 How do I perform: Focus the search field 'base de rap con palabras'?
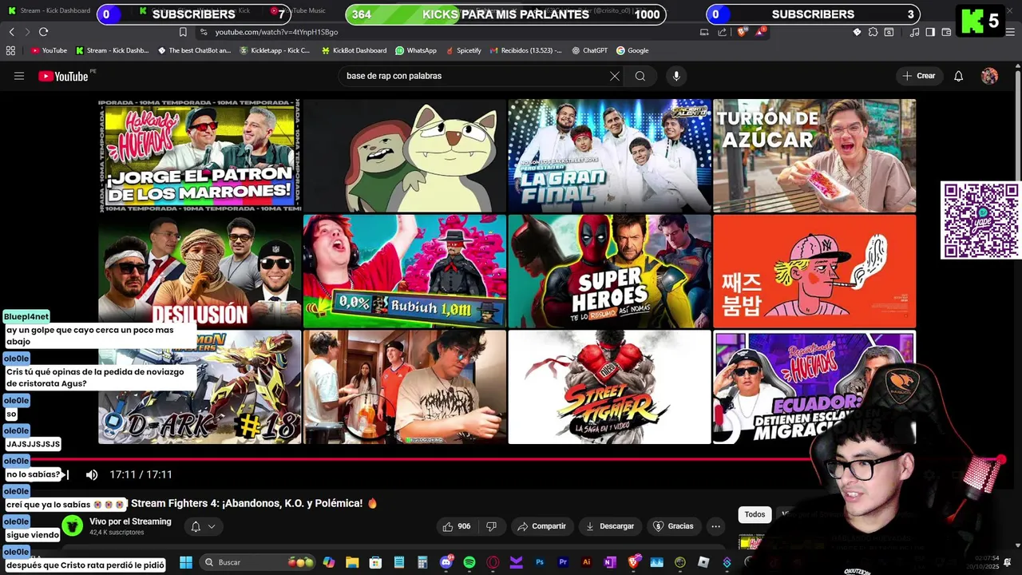(x=475, y=76)
